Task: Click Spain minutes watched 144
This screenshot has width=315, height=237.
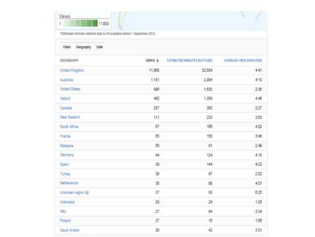Action: pyautogui.click(x=209, y=164)
